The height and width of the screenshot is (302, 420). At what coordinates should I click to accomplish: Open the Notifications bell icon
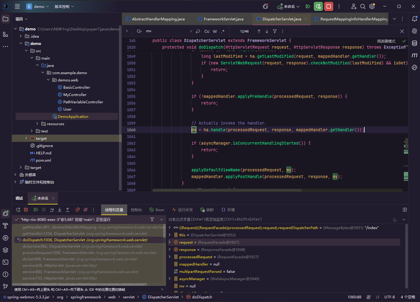[415, 19]
